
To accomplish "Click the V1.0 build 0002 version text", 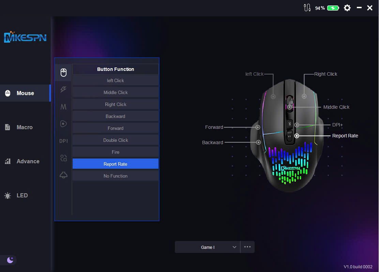I will 358,267.
